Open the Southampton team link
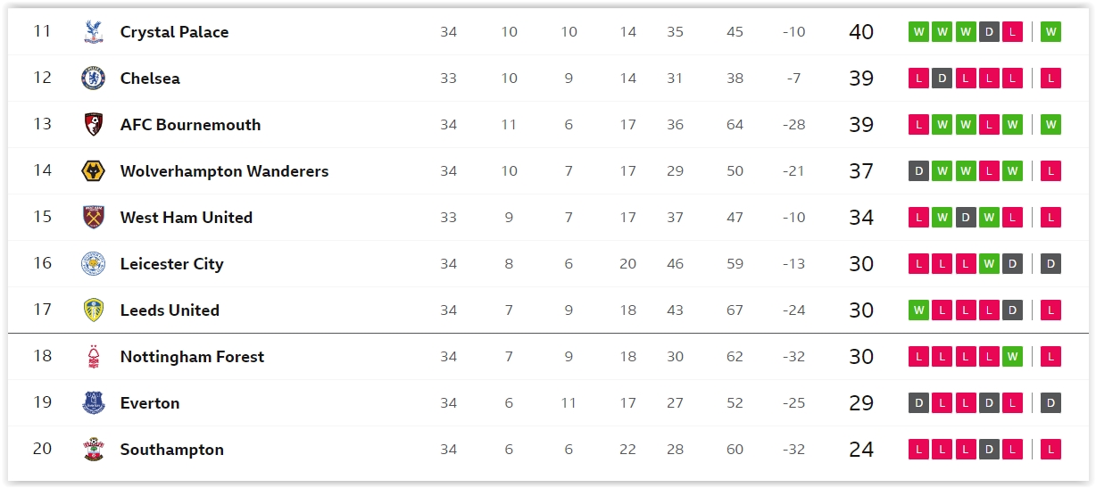Image resolution: width=1096 pixels, height=488 pixels. tap(171, 450)
